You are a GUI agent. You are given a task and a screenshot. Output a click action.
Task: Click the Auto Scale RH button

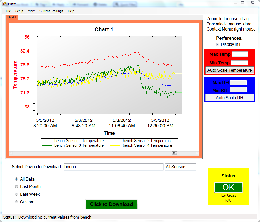click(x=230, y=98)
